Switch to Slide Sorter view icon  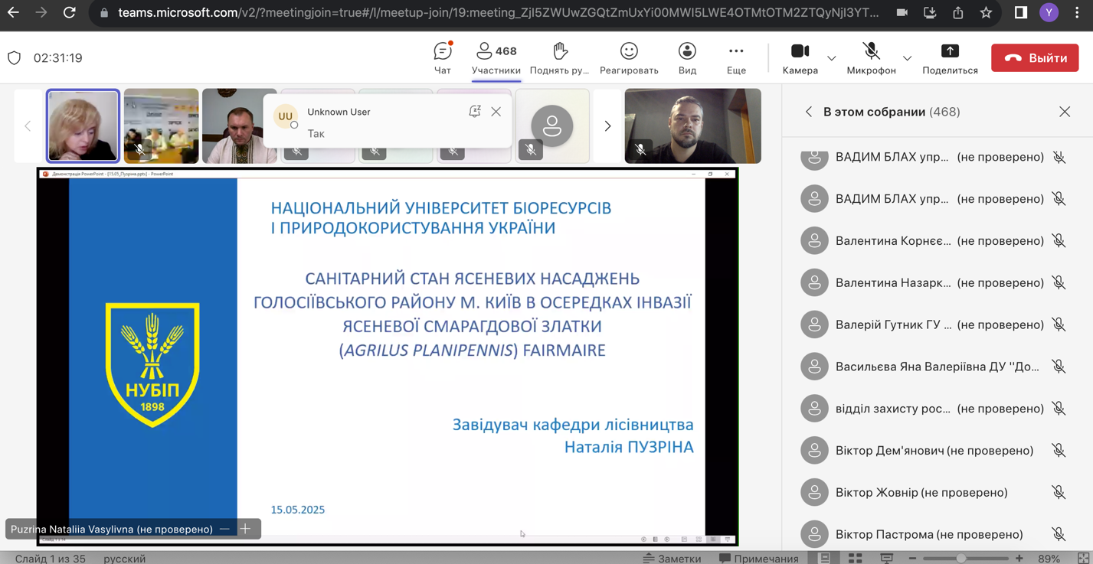(856, 559)
